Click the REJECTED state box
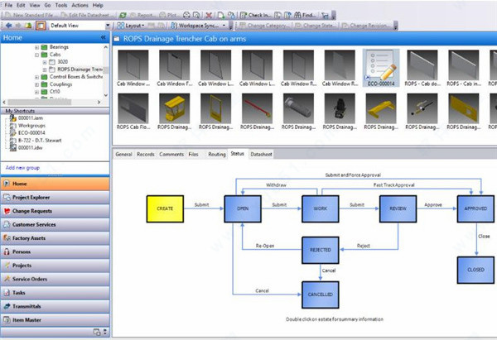The image size is (497, 340). [x=321, y=250]
